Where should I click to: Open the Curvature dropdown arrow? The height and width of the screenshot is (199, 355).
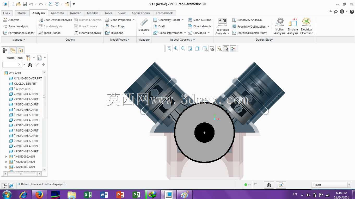click(209, 33)
